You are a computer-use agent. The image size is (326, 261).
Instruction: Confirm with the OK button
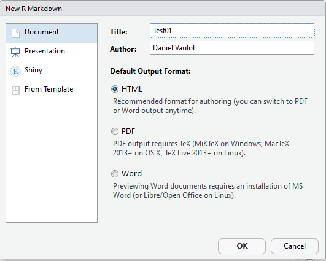click(242, 246)
